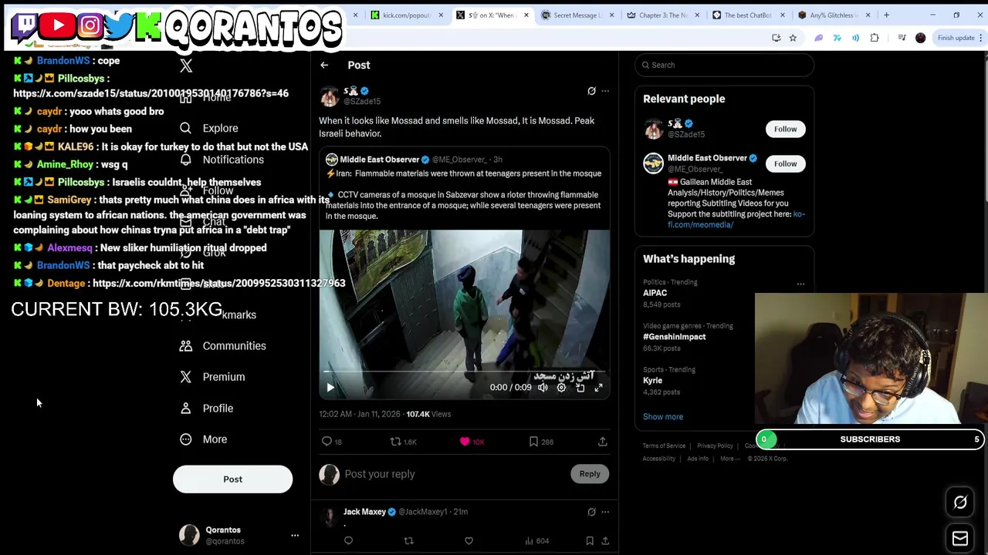Viewport: 988px width, 555px height.
Task: Bookmark Jack Maxey's comment
Action: 590,541
